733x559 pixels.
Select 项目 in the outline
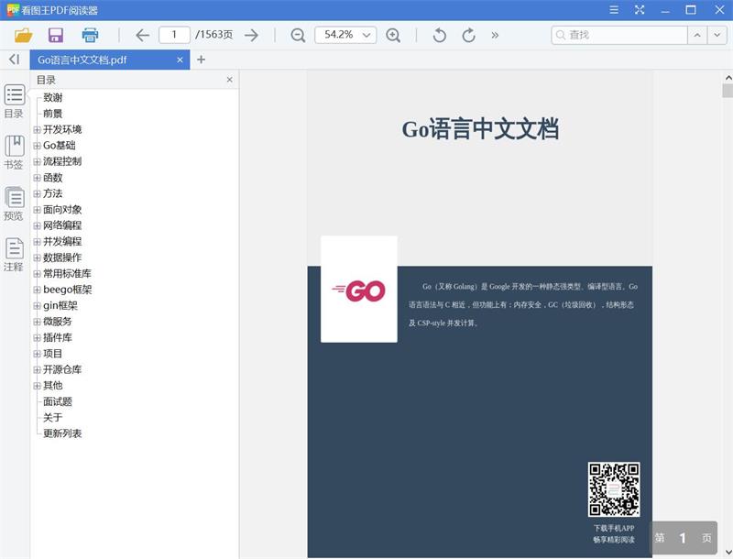[x=53, y=354]
